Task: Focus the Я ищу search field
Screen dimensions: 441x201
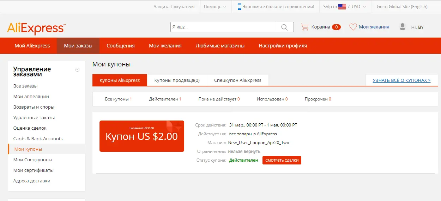Action: [223, 27]
